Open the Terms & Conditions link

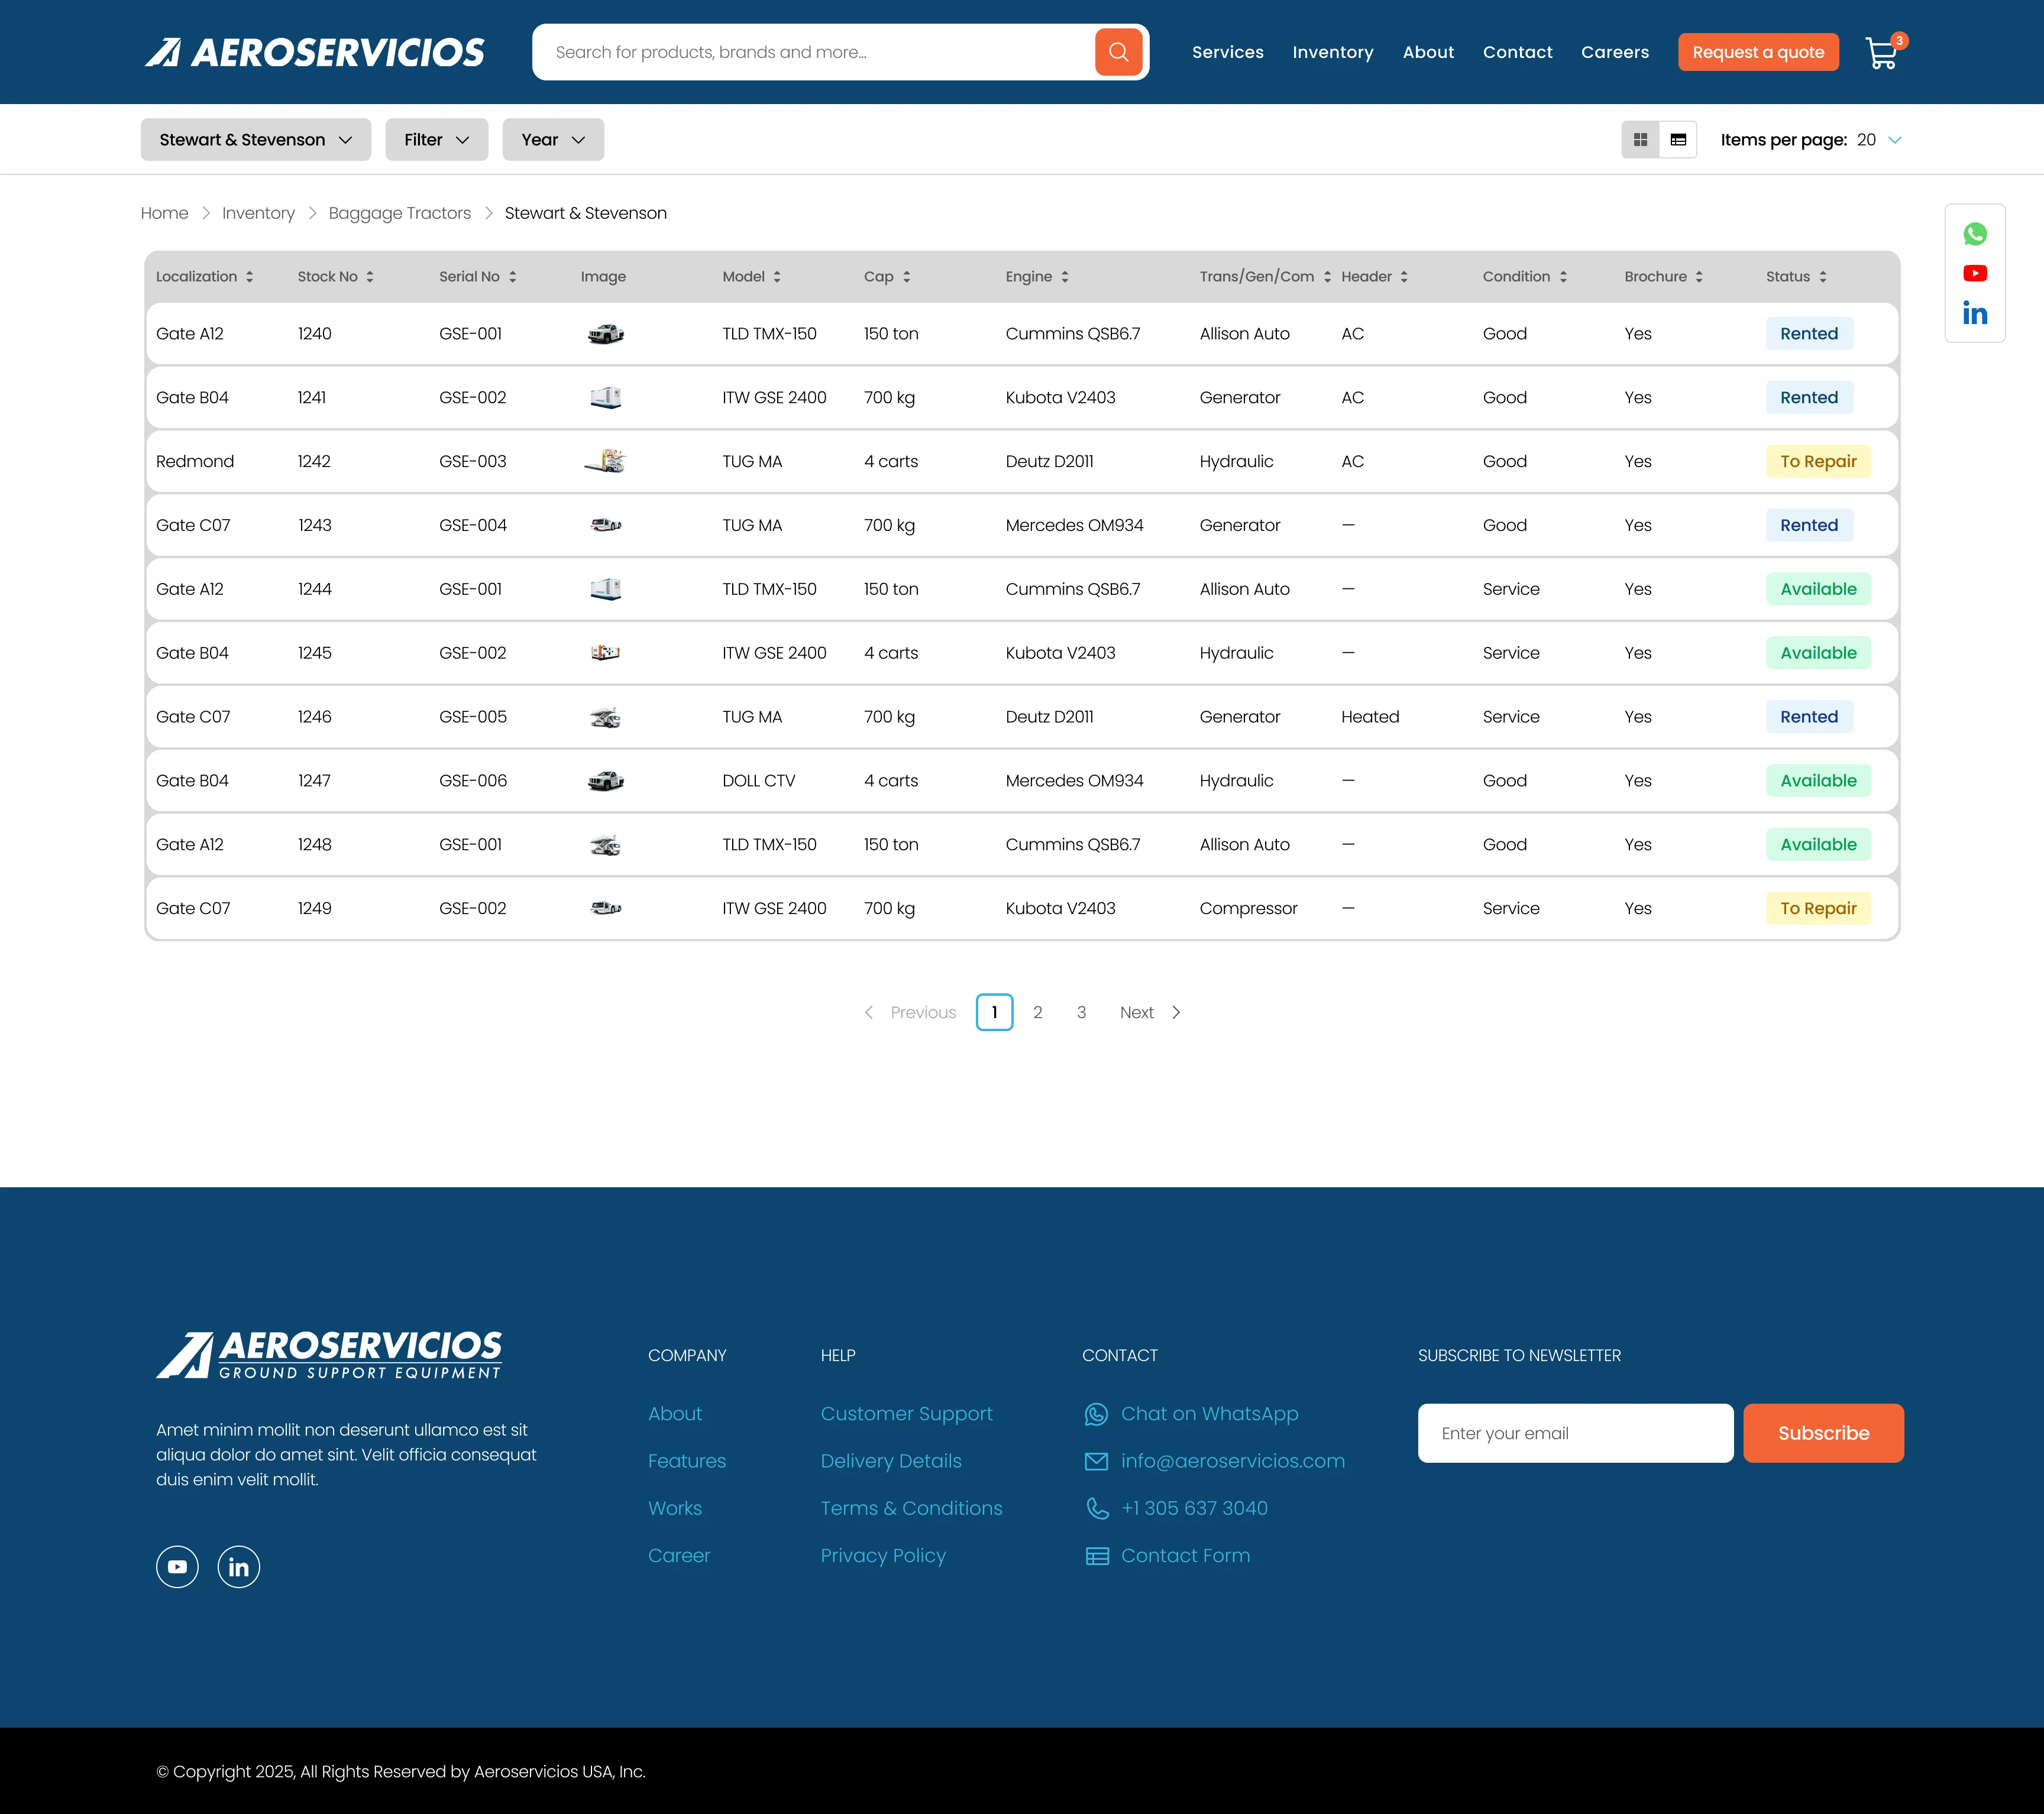click(x=911, y=1508)
